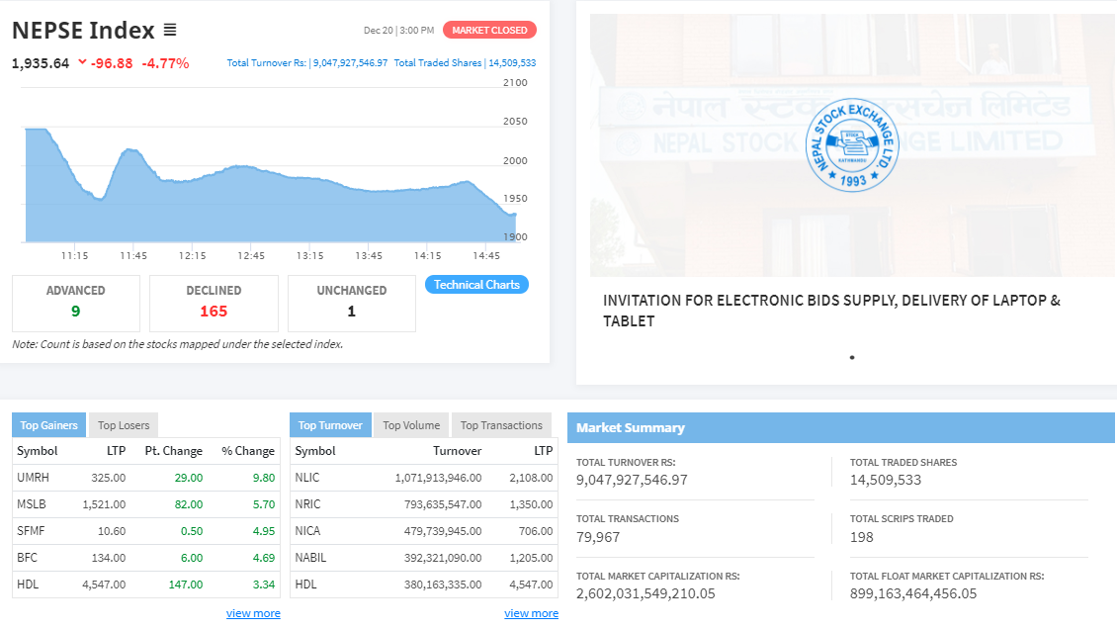Select the Declined count box
This screenshot has height=630, width=1117.
click(x=214, y=303)
